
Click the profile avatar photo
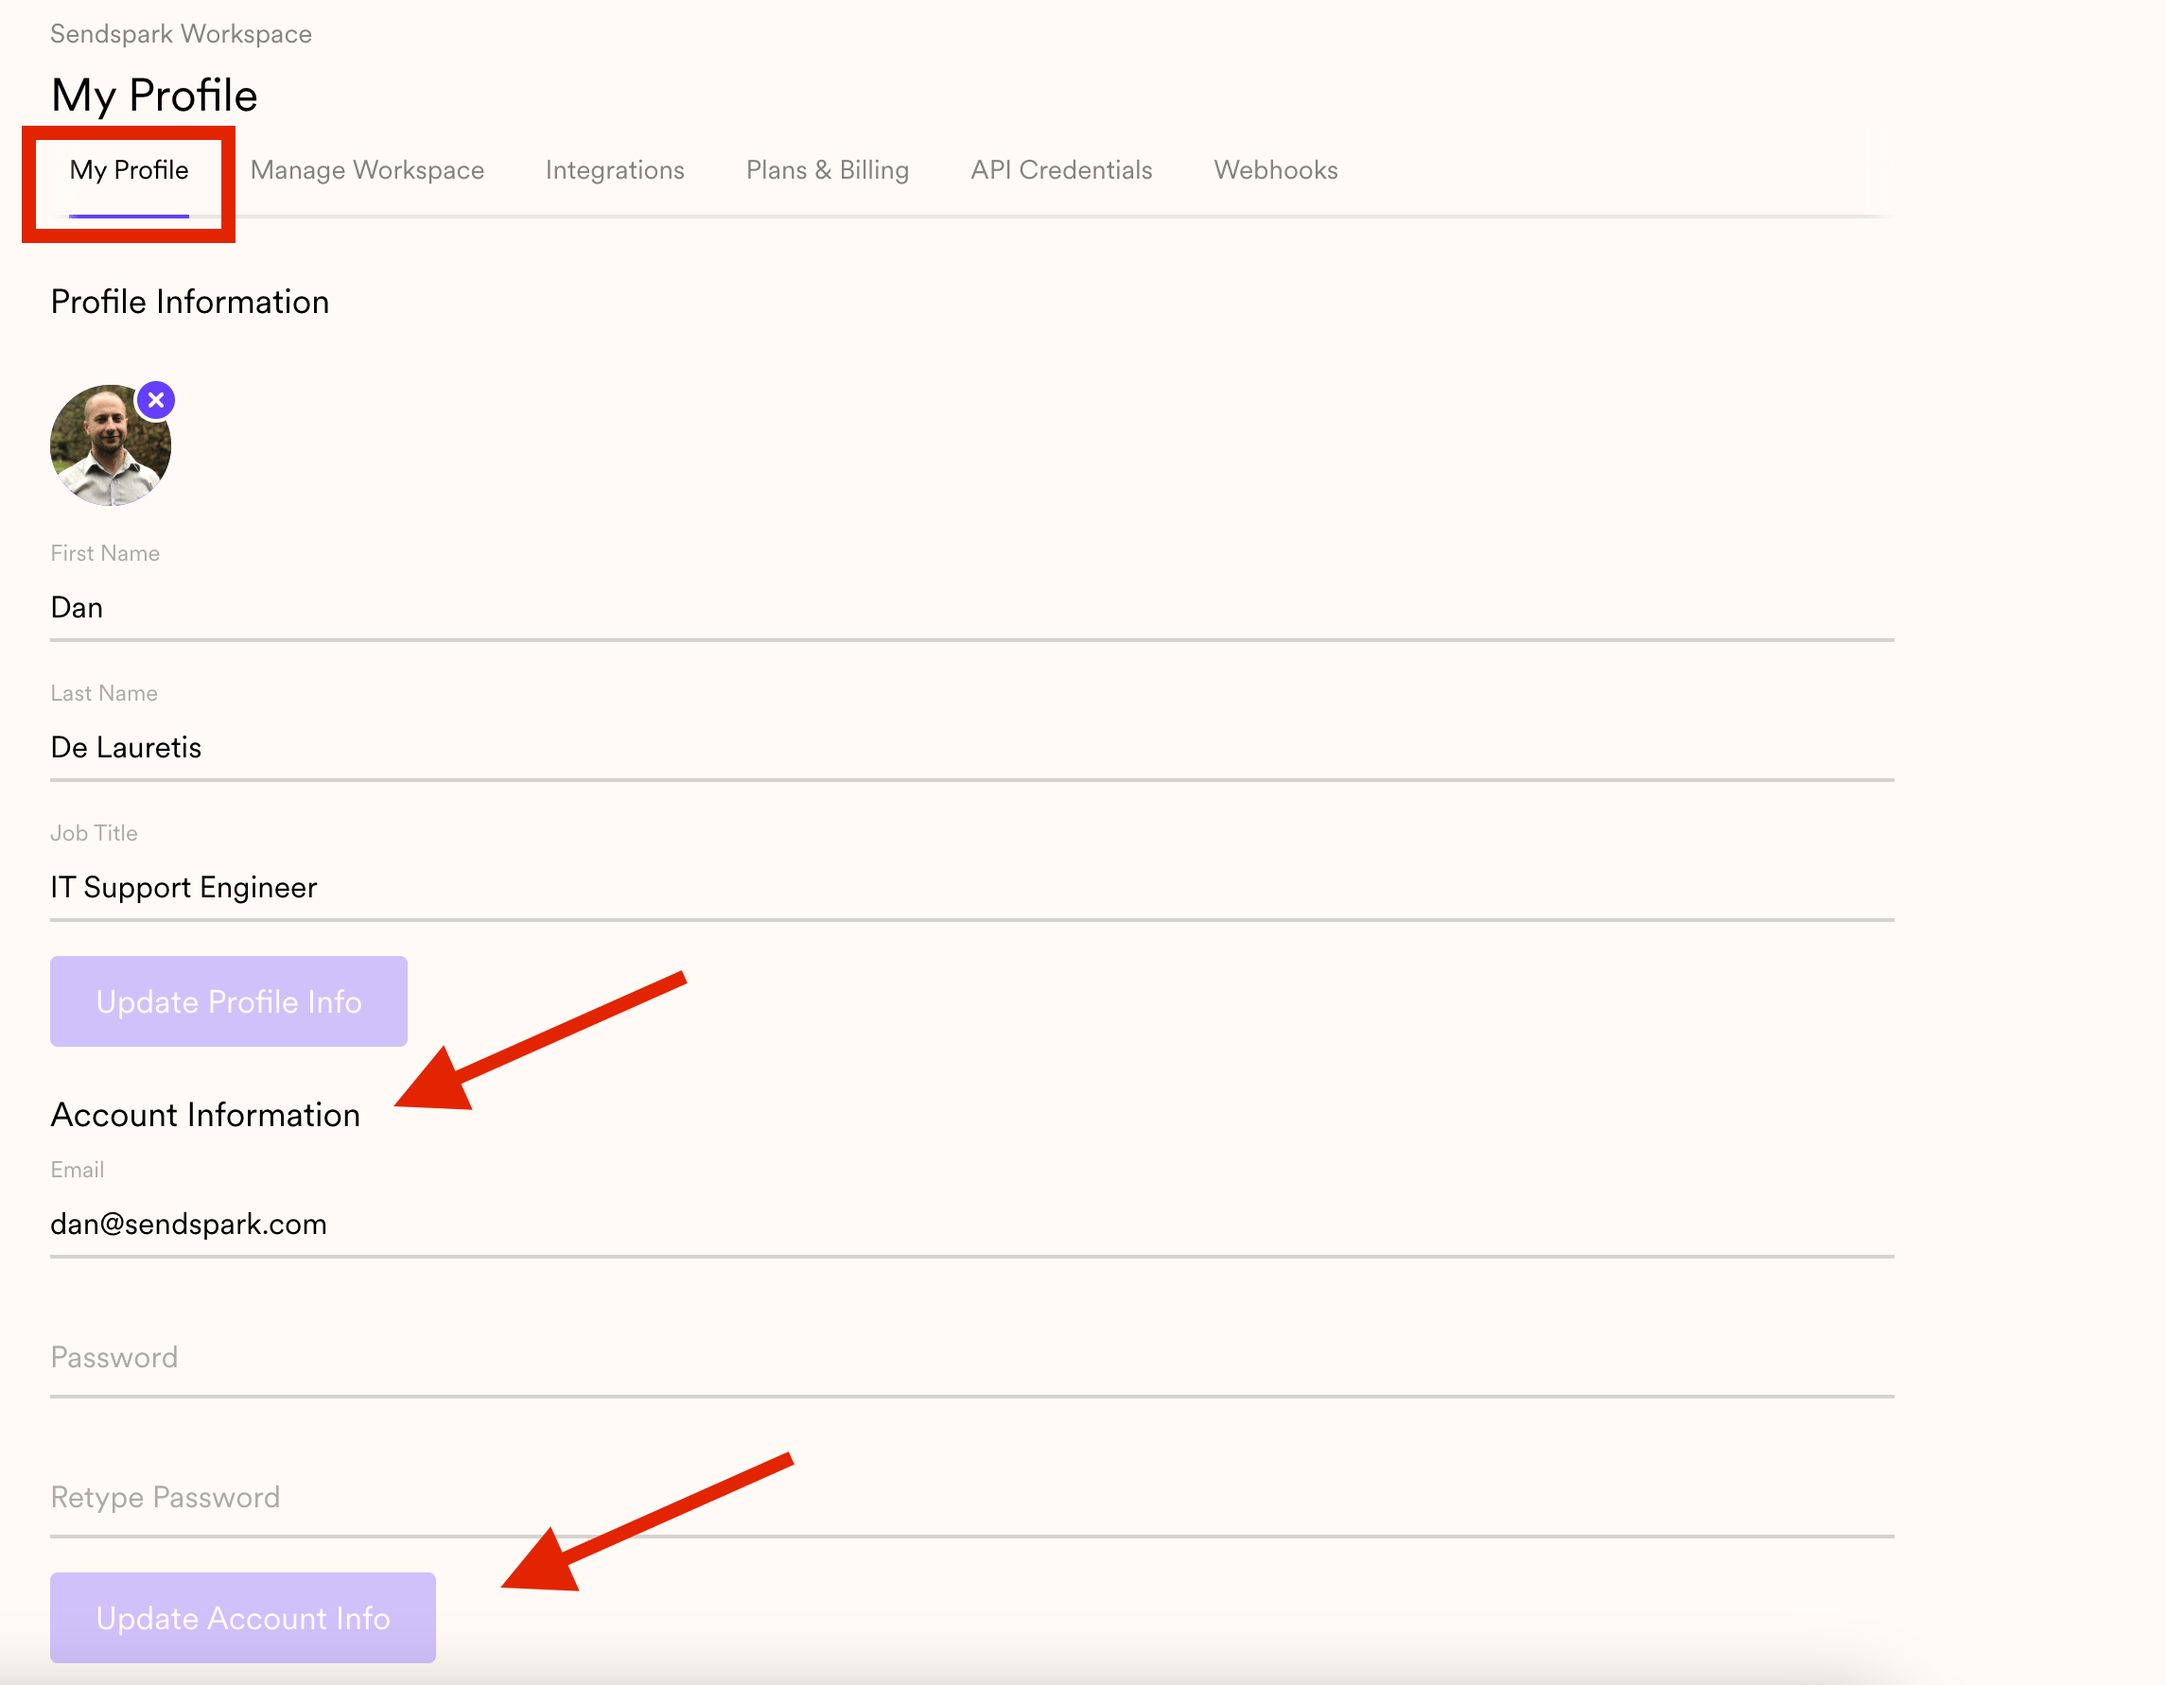pos(110,446)
